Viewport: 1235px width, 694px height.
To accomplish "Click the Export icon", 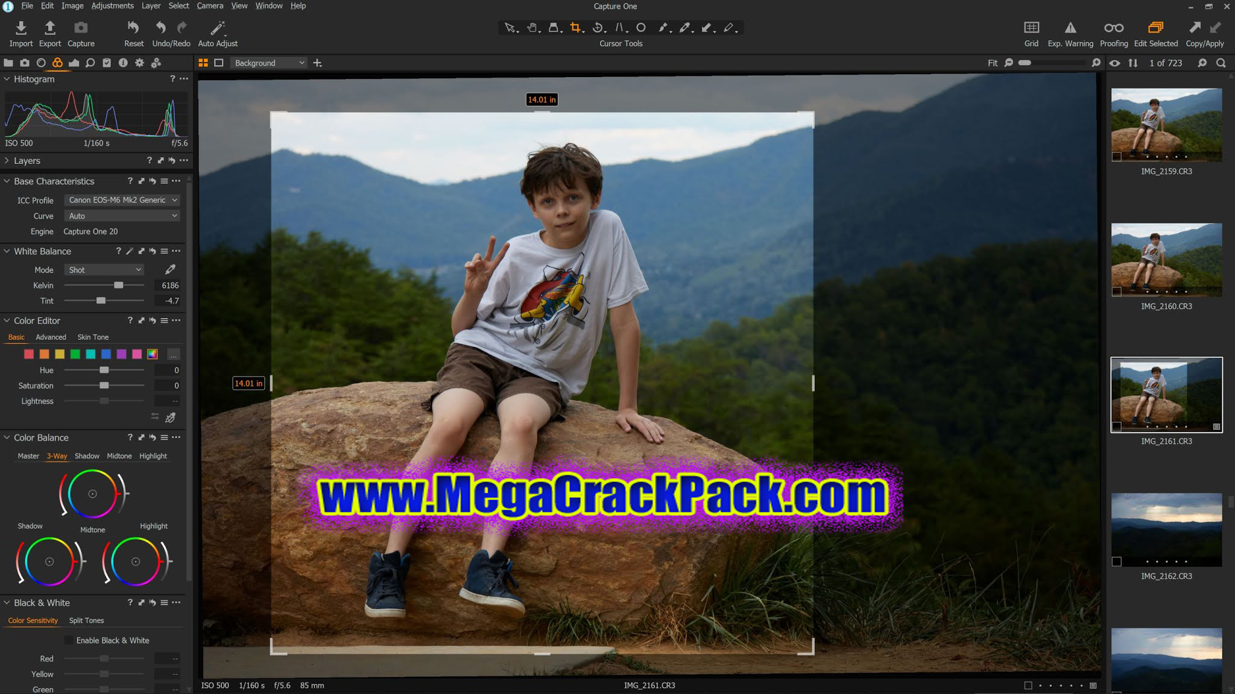I will 50,28.
